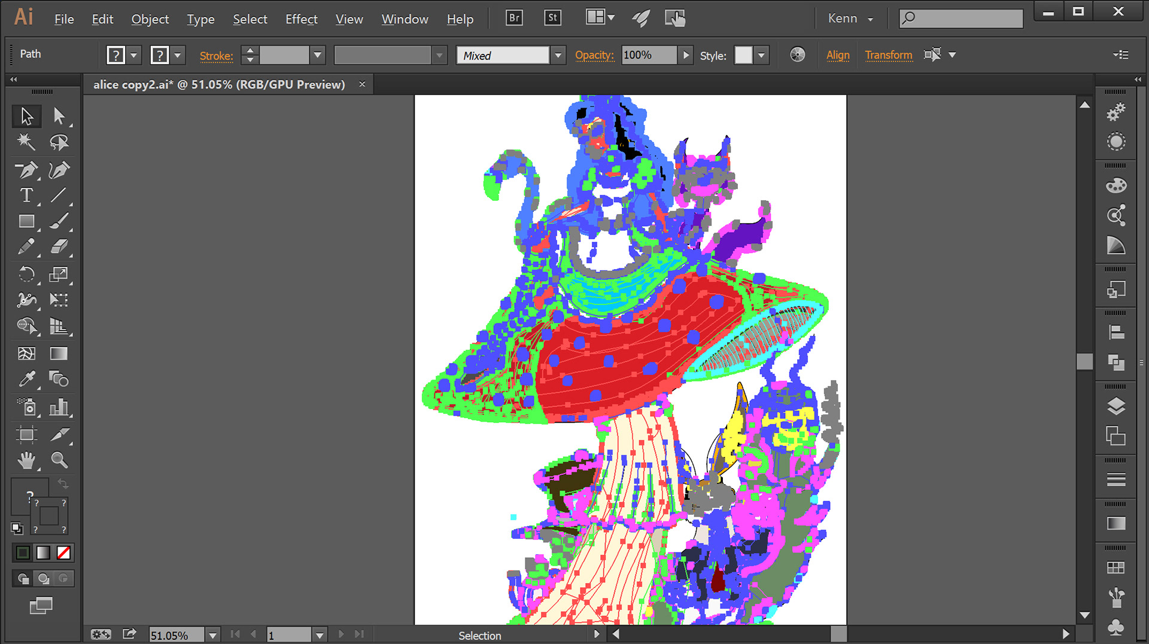1149x644 pixels.
Task: Select the Pencil tool
Action: click(x=26, y=247)
